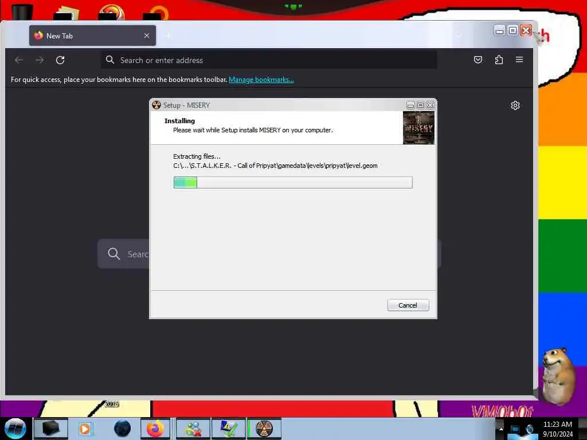
Task: Go forward in Firefox
Action: pyautogui.click(x=40, y=60)
